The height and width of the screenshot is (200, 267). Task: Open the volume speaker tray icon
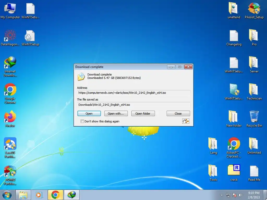point(241,195)
